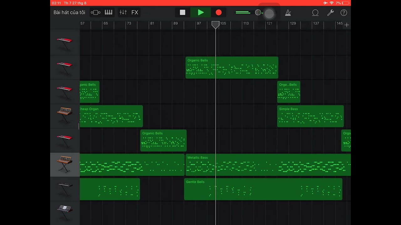Select the track header in the Gentle Bells row

[x=65, y=189]
